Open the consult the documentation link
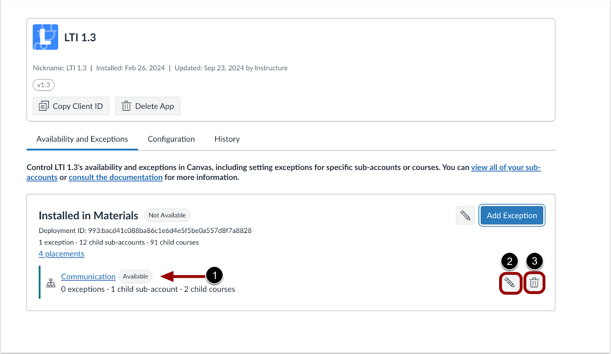 (x=116, y=177)
